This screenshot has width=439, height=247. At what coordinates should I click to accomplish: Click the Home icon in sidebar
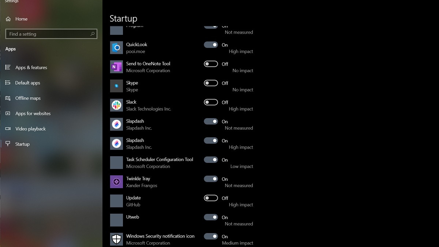coord(8,19)
